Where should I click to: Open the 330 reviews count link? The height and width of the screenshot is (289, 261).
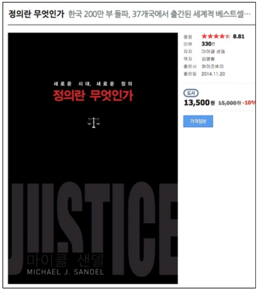click(208, 44)
